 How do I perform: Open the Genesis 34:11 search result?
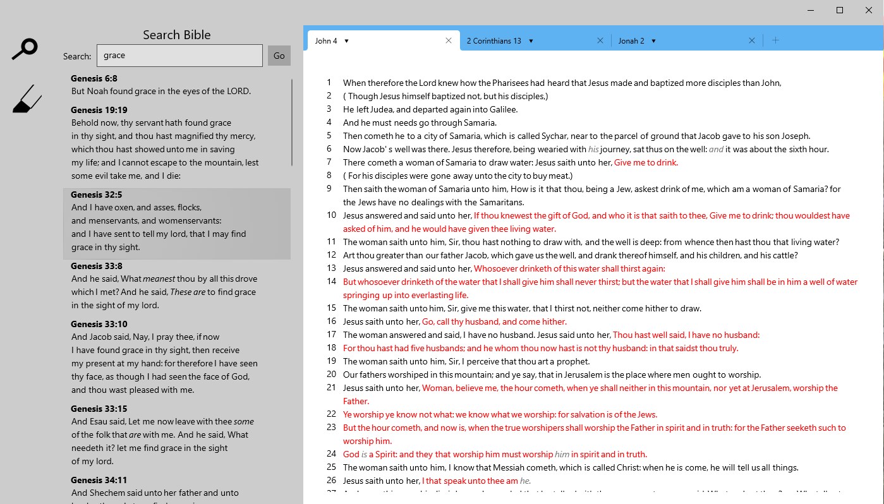click(158, 486)
